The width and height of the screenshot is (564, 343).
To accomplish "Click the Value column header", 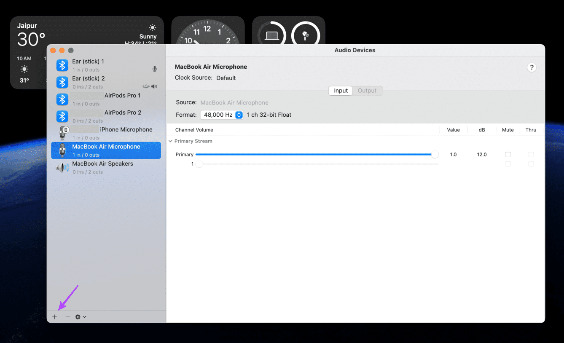I will 453,130.
